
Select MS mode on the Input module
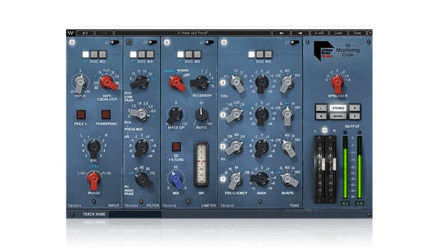point(103,54)
